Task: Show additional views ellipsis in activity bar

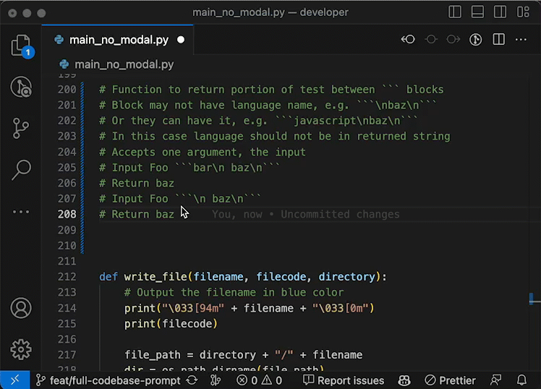Action: pyautogui.click(x=21, y=212)
